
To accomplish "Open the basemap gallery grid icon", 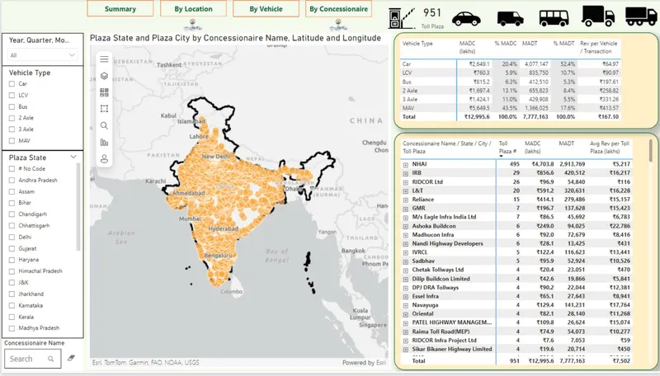I will (x=105, y=92).
